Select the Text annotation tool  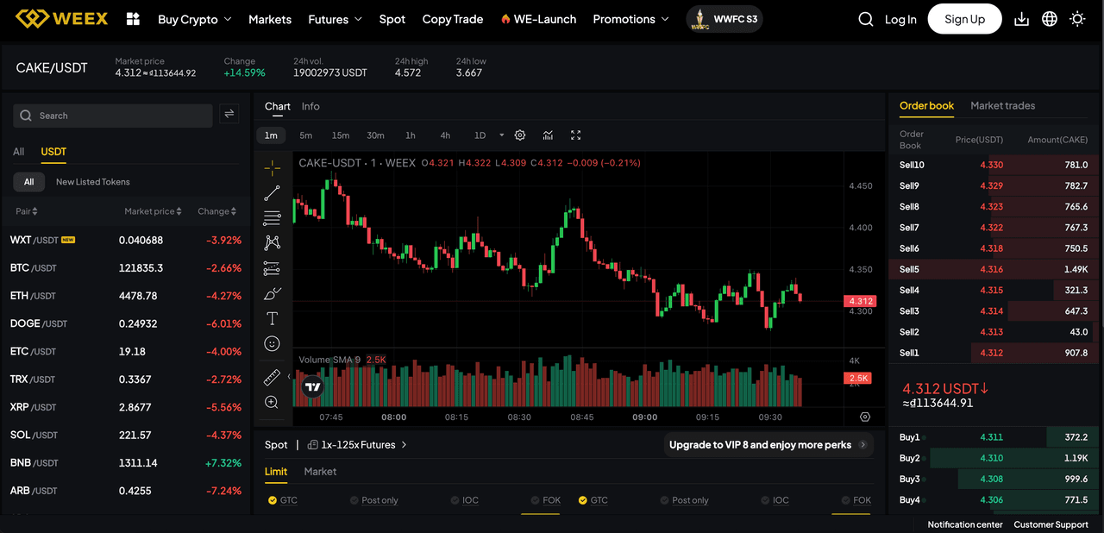[x=272, y=317]
